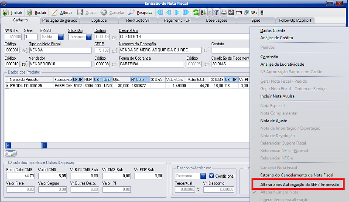Open the E/S/O Saída dropdown
349x202 pixels.
tap(61, 37)
